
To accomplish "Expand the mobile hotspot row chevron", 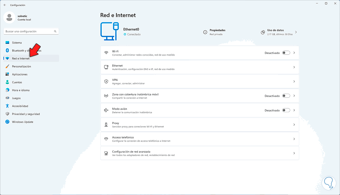I will click(x=294, y=96).
